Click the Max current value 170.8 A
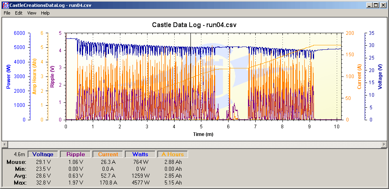Screen dimensions: 389x189 (x=108, y=183)
